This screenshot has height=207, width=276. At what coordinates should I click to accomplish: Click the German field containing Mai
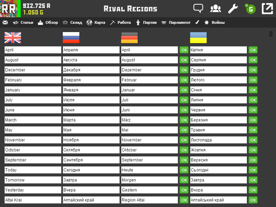[x=150, y=130]
